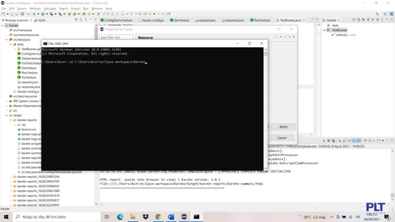
Task: Toggle Link with Editor in Package Explorer
Action: pyautogui.click(x=81, y=20)
